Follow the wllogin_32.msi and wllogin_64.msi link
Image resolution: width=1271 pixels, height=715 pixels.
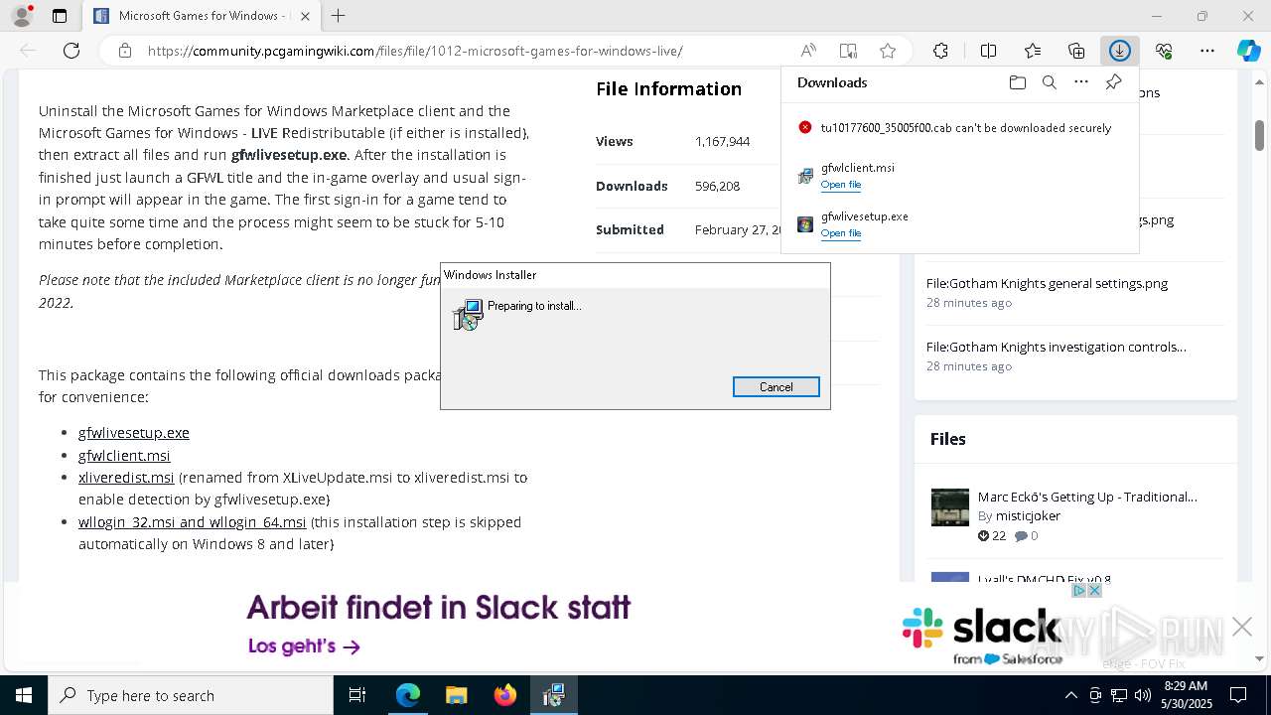(193, 522)
